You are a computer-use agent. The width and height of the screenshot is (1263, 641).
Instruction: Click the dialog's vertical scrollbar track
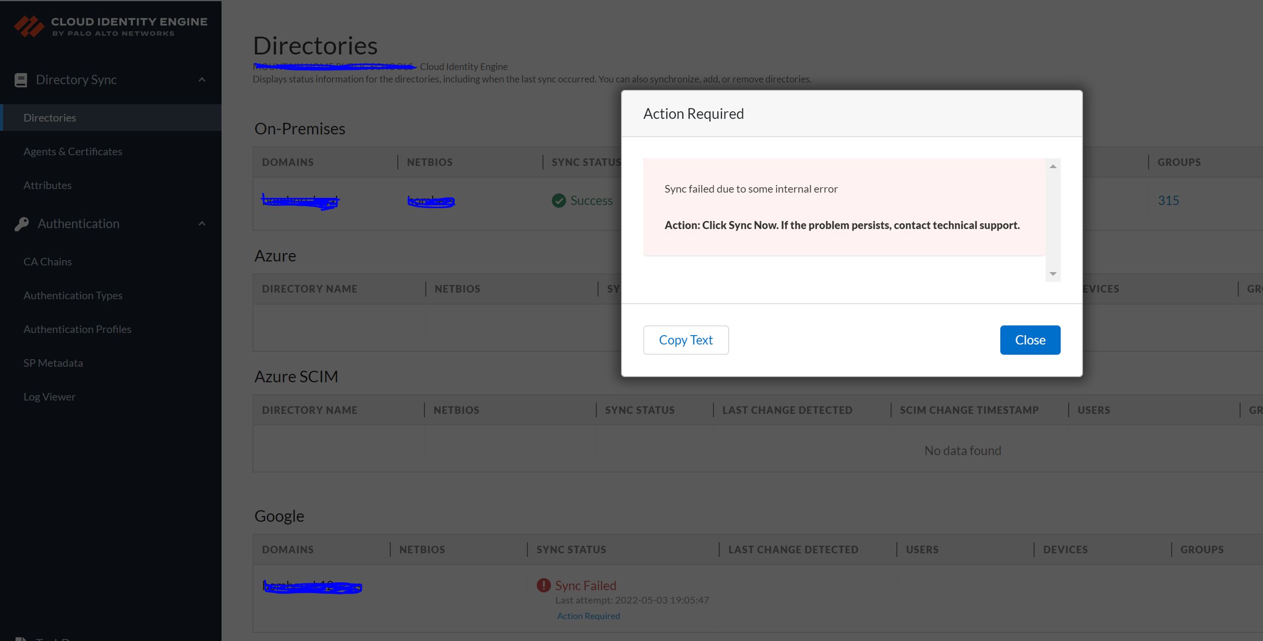1052,221
